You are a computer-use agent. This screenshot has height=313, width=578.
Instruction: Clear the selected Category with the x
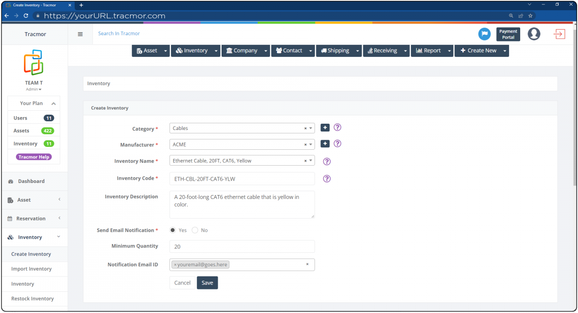click(x=305, y=128)
